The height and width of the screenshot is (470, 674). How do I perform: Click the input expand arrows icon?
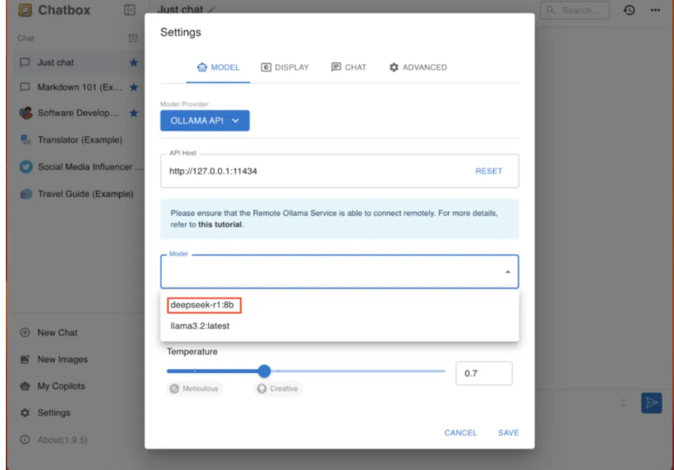(623, 403)
